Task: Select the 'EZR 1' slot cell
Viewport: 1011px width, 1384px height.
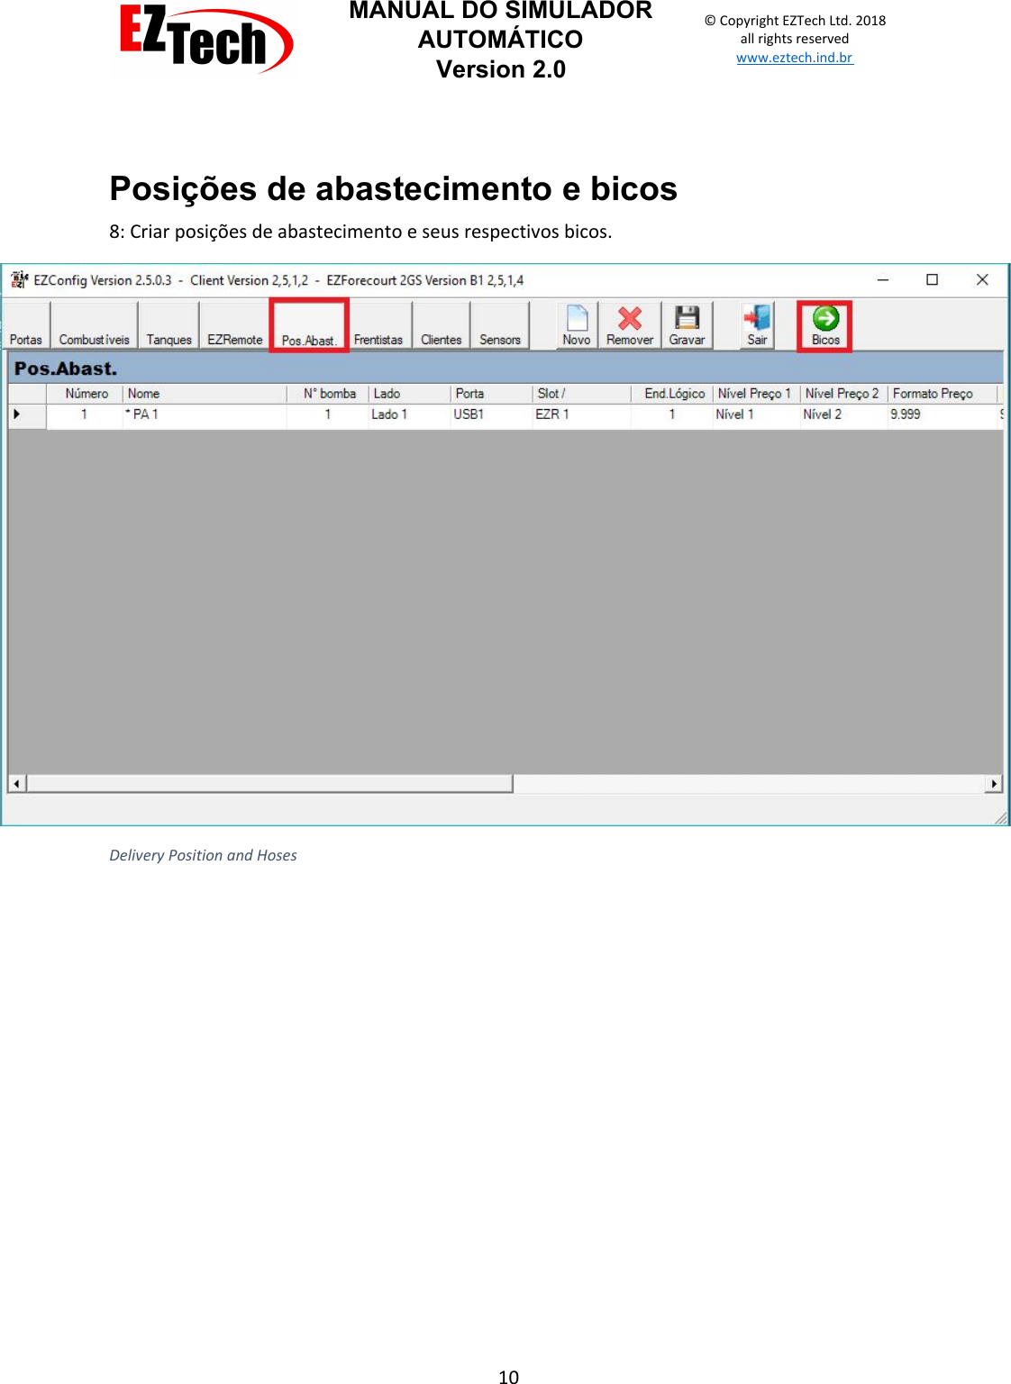Action: pos(582,414)
